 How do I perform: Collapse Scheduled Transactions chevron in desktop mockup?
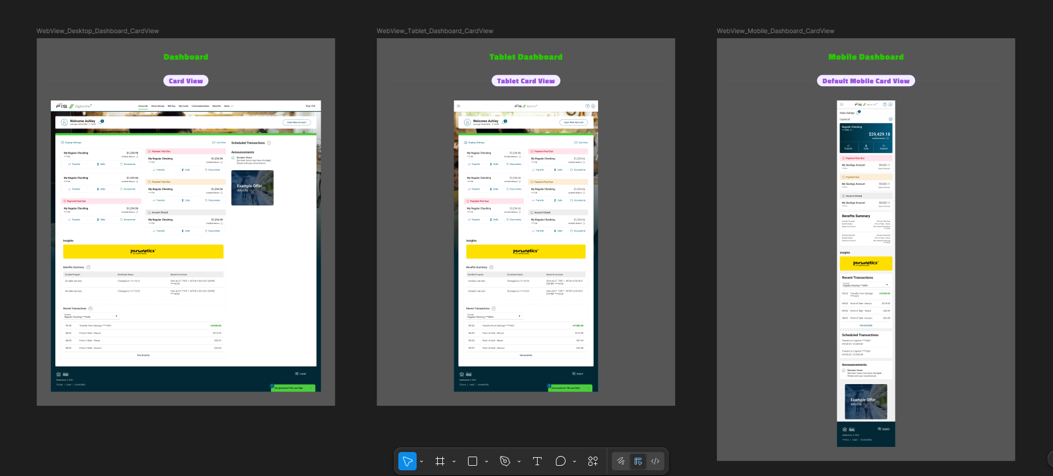coord(269,143)
